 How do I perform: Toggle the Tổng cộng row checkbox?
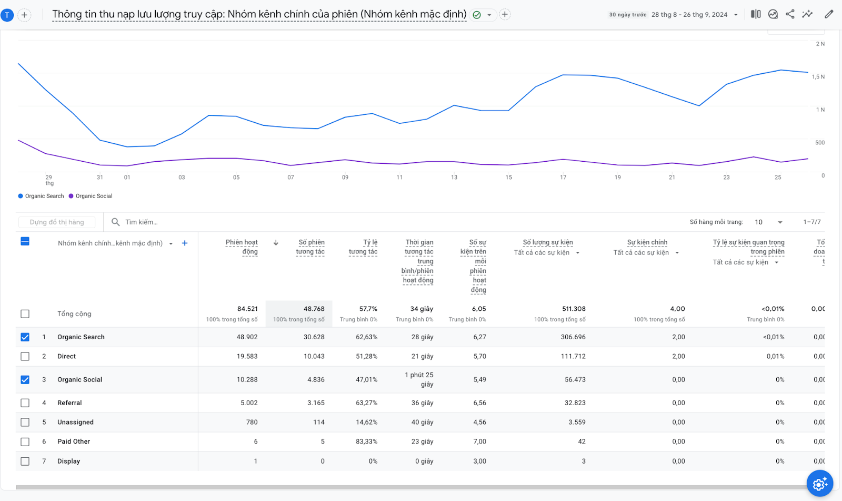[x=25, y=314]
